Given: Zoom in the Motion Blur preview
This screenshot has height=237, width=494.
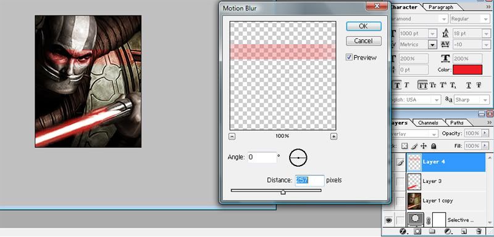Looking at the screenshot, I should (x=333, y=136).
